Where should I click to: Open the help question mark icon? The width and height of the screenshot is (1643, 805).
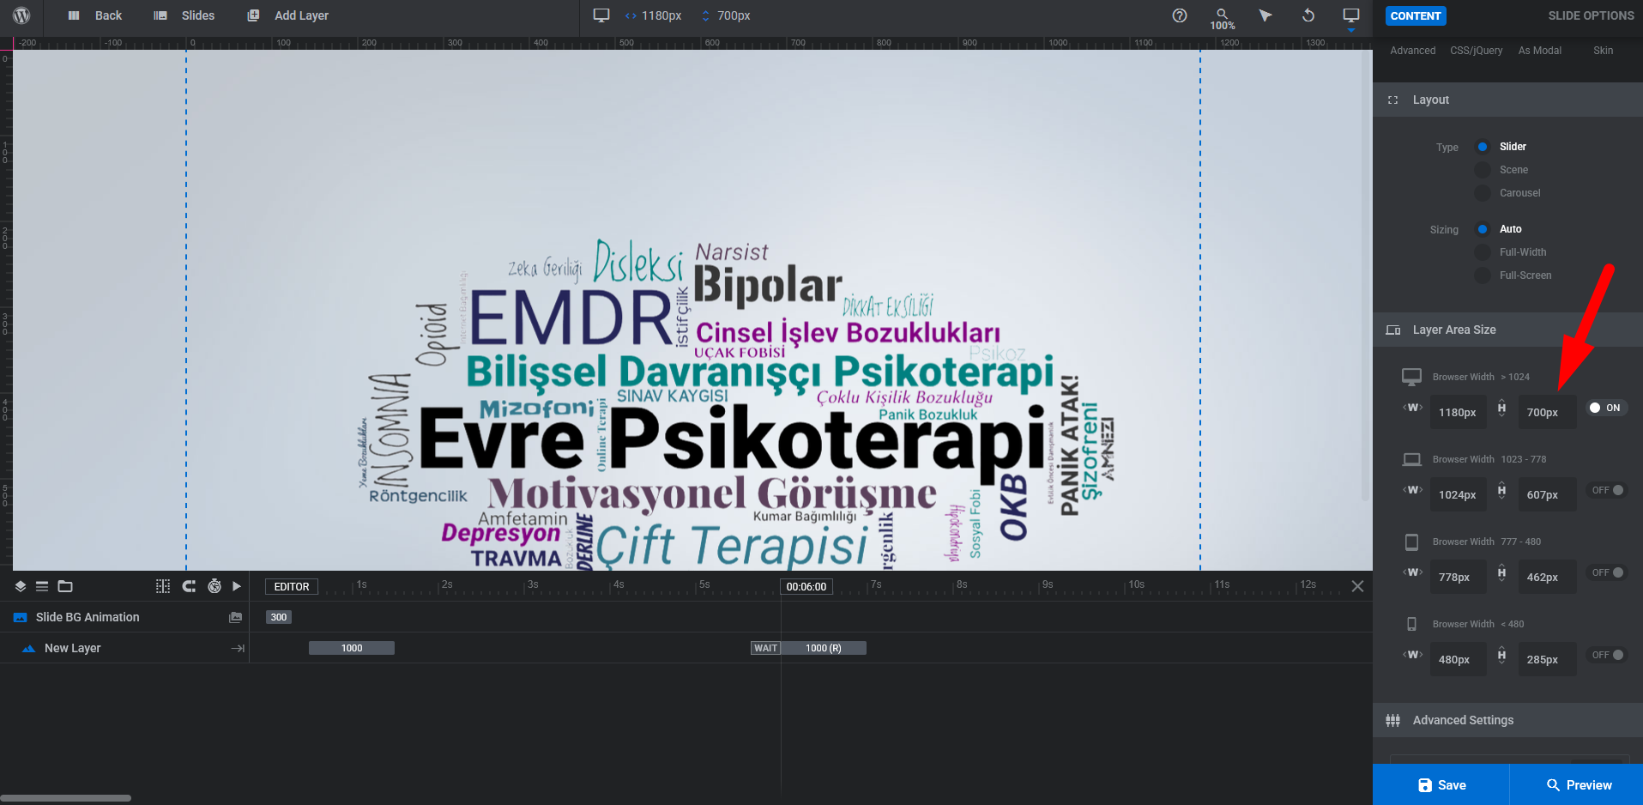tap(1180, 15)
